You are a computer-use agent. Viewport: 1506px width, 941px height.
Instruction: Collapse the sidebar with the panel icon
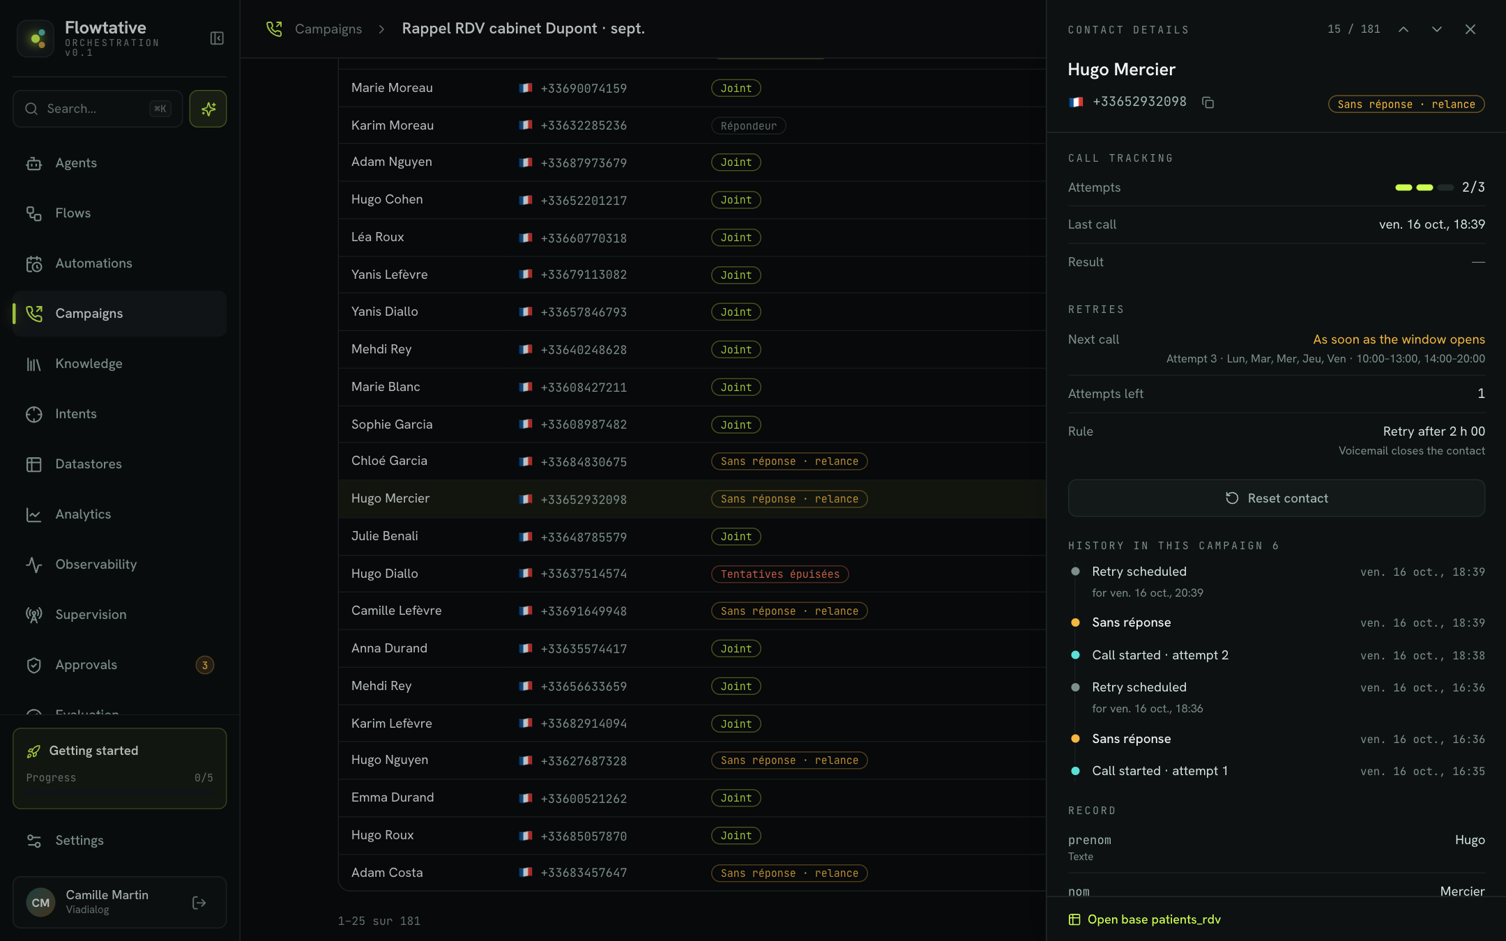pyautogui.click(x=217, y=38)
